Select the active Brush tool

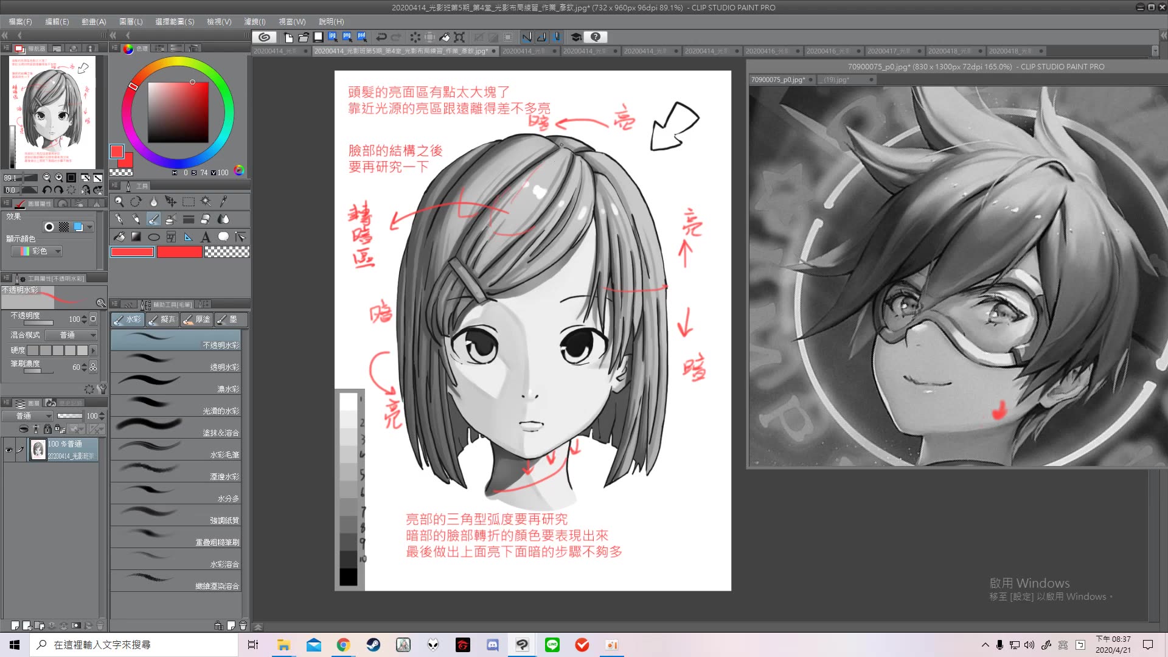point(154,219)
